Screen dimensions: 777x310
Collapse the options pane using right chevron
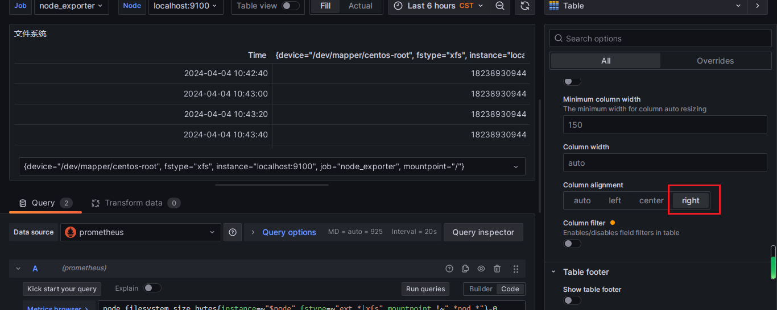[757, 6]
